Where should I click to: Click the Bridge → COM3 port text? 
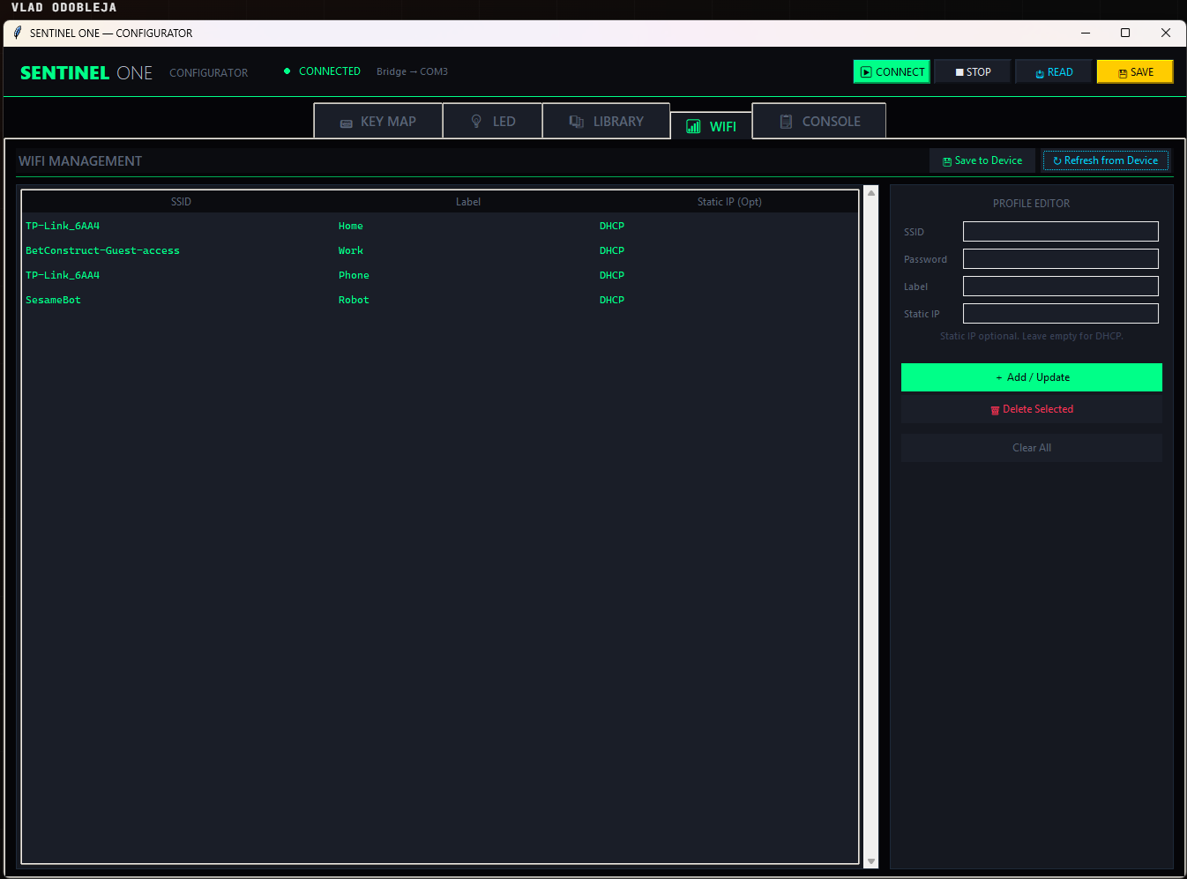click(x=412, y=72)
